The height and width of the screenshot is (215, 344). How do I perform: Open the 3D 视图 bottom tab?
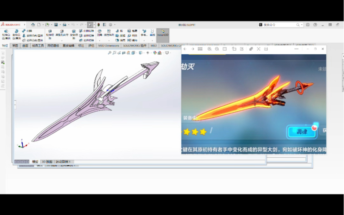point(47,162)
